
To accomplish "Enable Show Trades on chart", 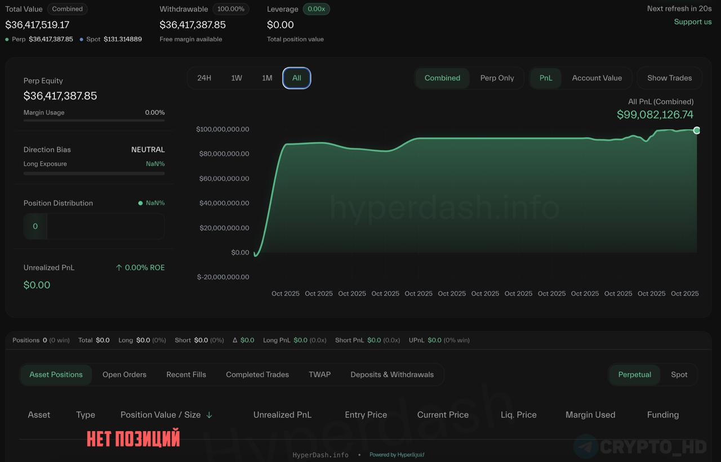I will (669, 78).
